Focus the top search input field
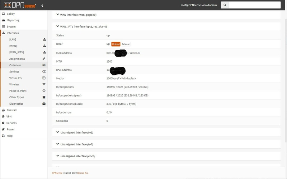The width and height of the screenshot is (287, 179). click(255, 5)
